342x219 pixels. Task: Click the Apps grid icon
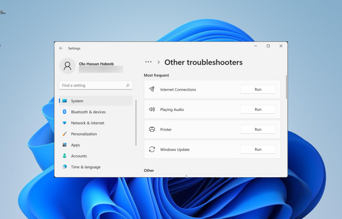[64, 145]
